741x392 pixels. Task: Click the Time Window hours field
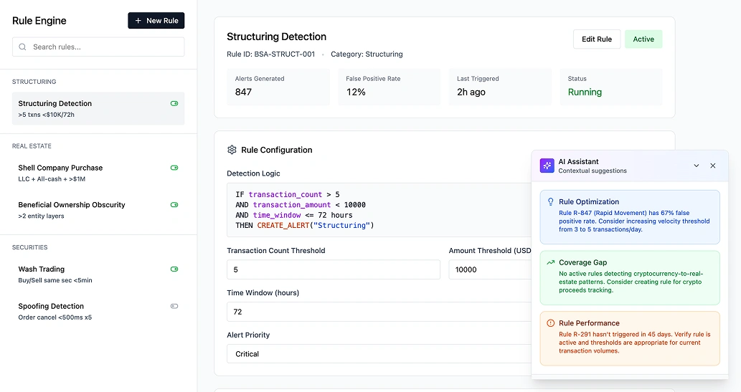click(x=380, y=312)
